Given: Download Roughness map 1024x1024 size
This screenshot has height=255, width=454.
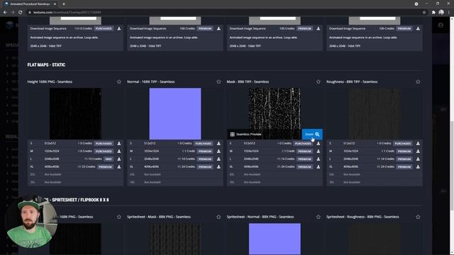Looking at the screenshot, I should click(418, 151).
